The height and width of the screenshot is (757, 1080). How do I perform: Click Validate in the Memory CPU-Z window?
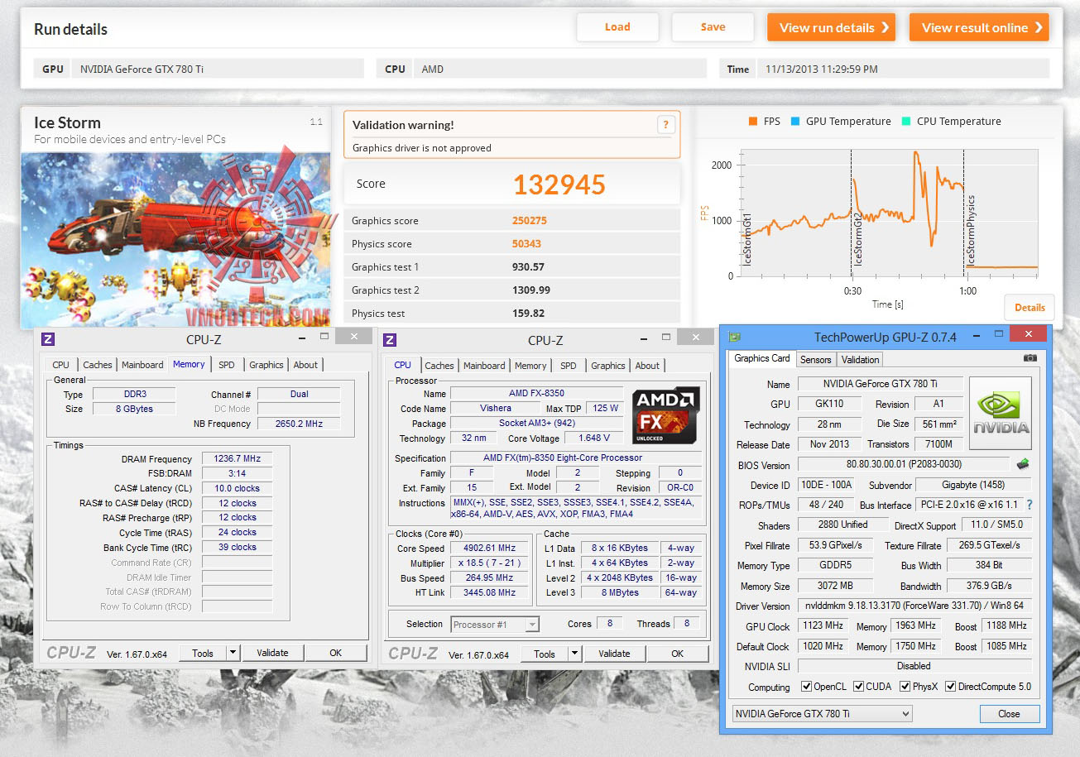tap(272, 653)
